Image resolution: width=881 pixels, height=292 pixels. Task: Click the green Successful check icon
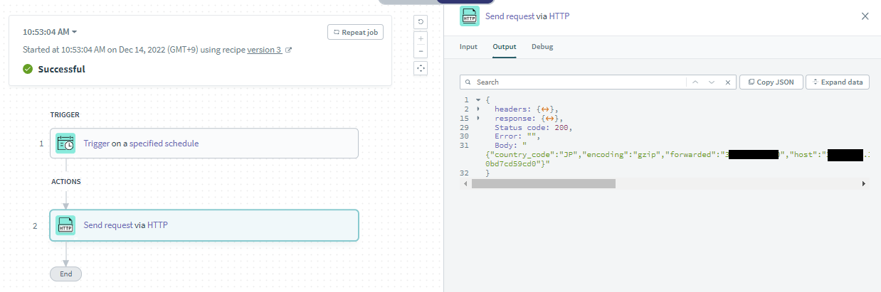coord(28,69)
